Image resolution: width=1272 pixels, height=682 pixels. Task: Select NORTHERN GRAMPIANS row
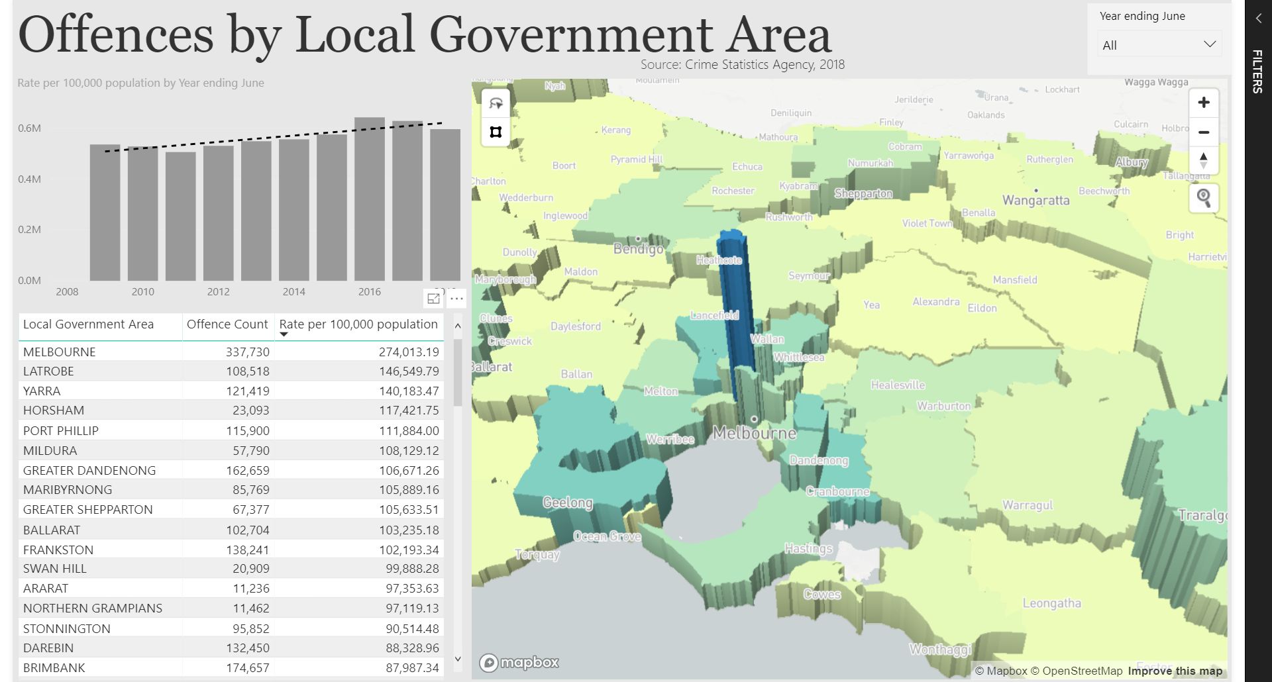231,608
